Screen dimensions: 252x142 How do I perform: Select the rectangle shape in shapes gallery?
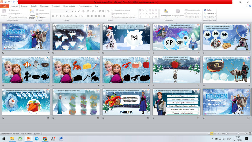(150, 10)
